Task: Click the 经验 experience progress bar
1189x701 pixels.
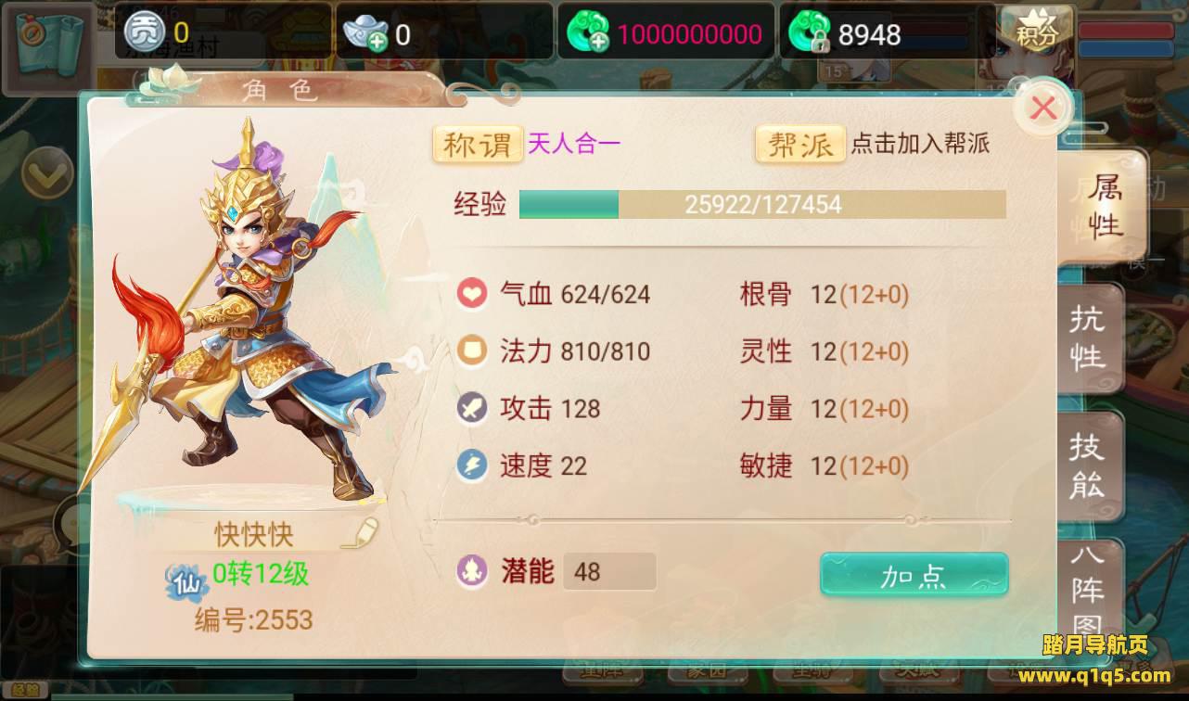Action: coord(762,204)
